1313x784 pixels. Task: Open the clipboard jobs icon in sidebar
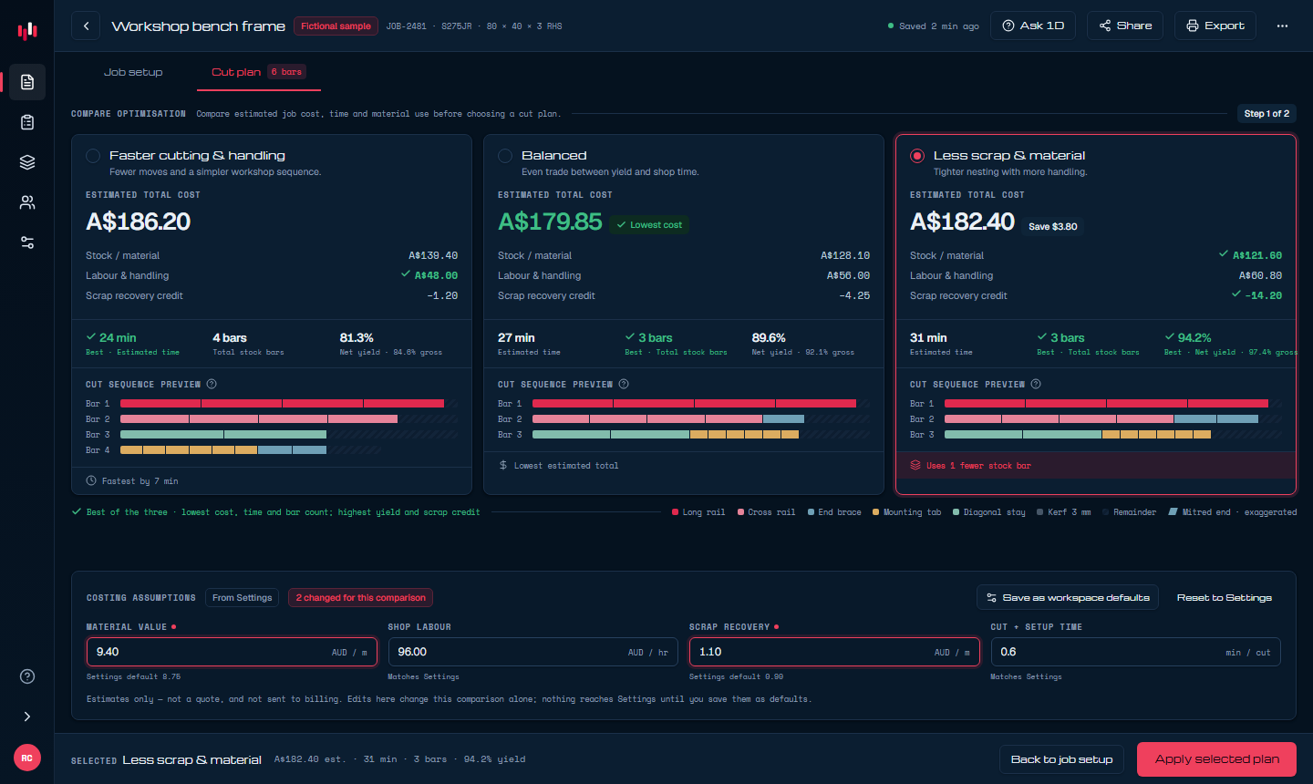pos(27,122)
